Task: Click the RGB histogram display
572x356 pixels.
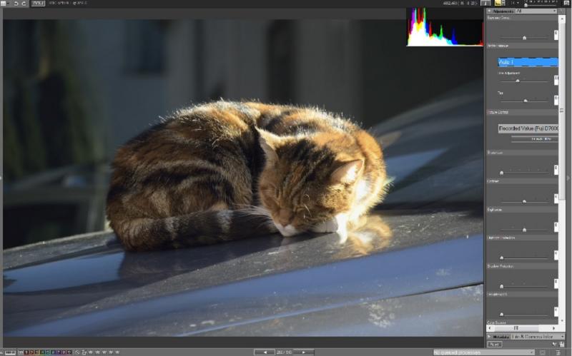Action: [x=445, y=27]
